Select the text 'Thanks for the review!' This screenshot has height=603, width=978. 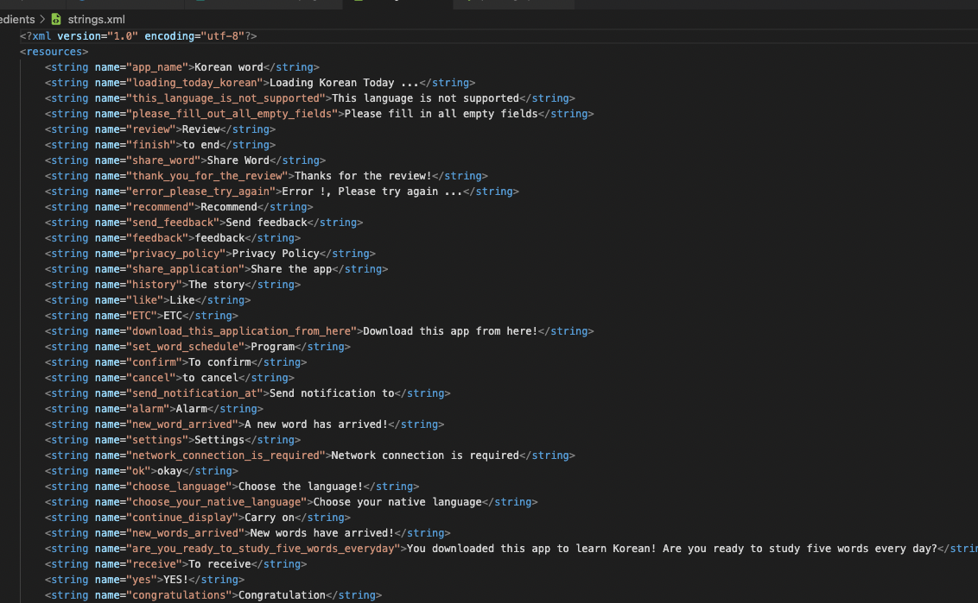pos(366,175)
